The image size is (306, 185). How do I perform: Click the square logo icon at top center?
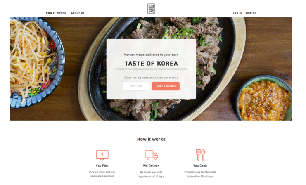coord(151,9)
